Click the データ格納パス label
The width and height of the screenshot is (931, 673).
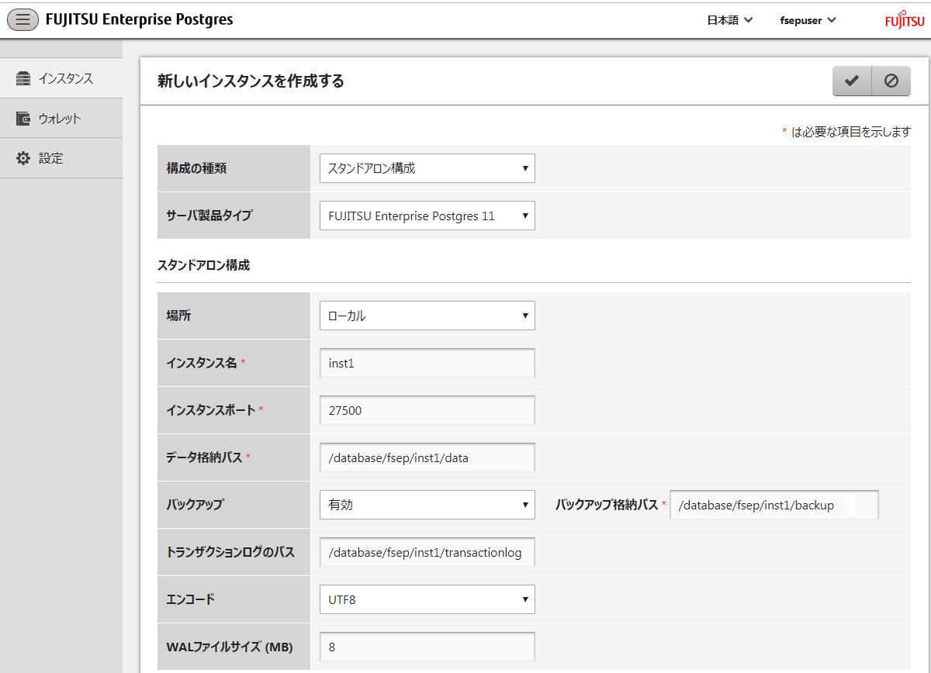click(204, 457)
